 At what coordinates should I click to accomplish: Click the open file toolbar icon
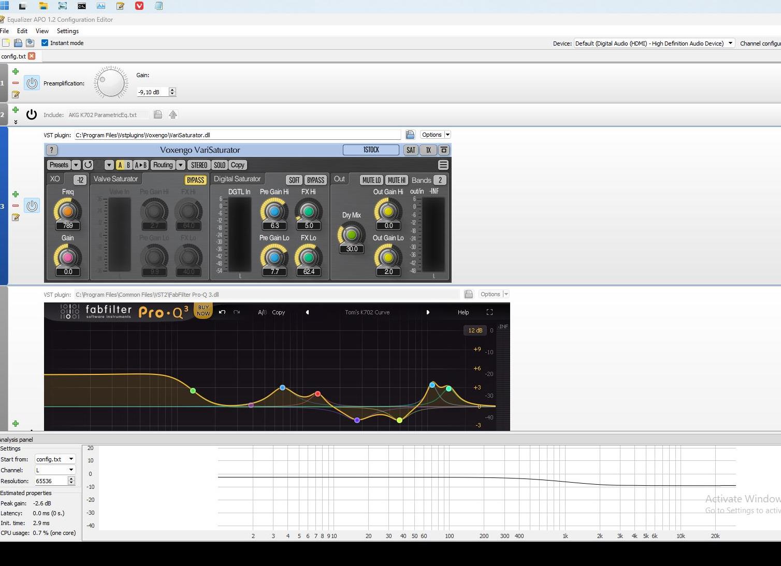(18, 43)
